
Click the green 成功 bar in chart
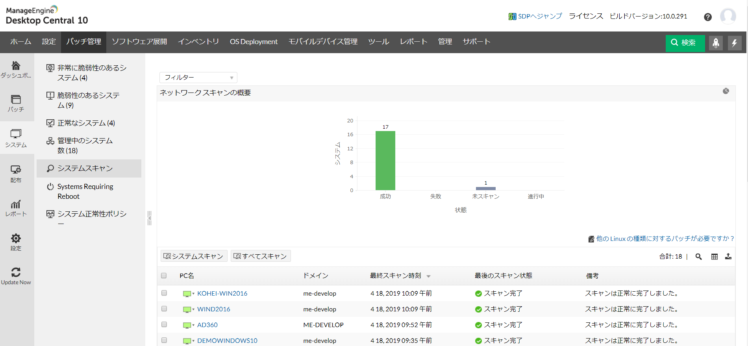click(385, 161)
